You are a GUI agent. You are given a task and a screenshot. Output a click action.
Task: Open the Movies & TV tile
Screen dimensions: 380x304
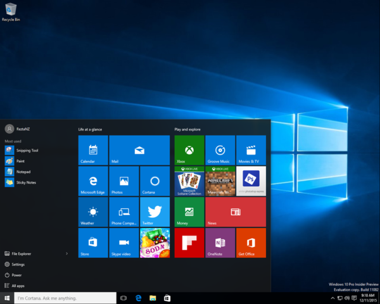(x=251, y=150)
